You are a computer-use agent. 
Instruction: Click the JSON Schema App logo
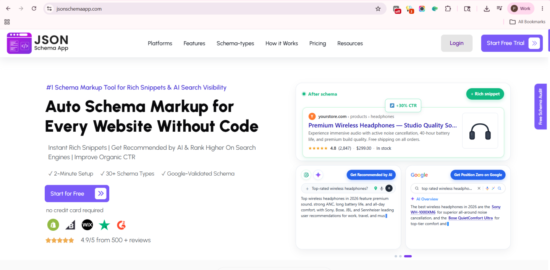[x=37, y=43]
